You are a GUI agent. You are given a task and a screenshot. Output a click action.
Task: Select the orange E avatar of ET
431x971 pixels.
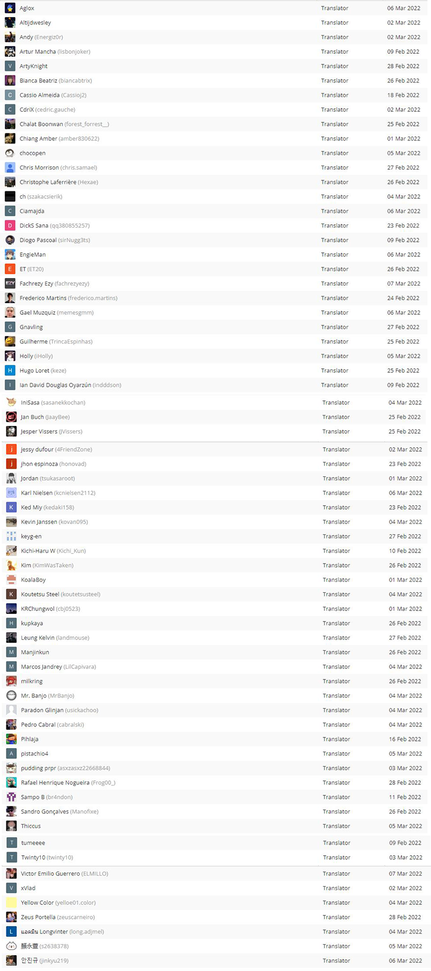[x=10, y=269]
